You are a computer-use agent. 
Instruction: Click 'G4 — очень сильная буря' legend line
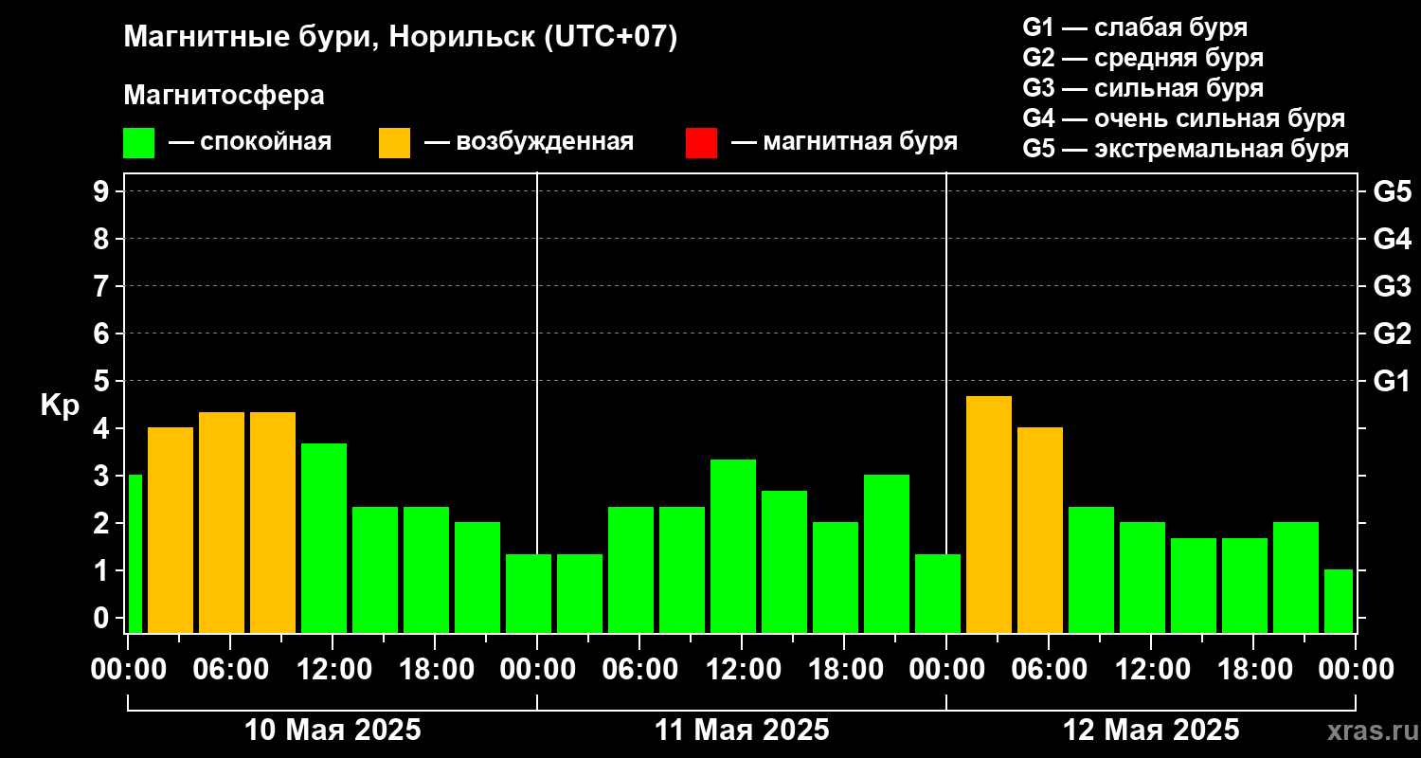[x=1184, y=118]
